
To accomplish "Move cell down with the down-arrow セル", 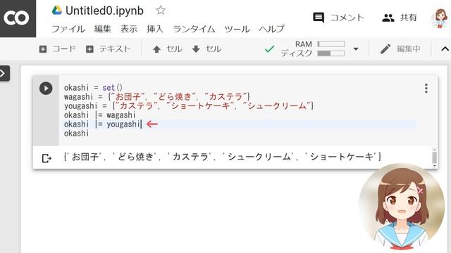I will [206, 49].
